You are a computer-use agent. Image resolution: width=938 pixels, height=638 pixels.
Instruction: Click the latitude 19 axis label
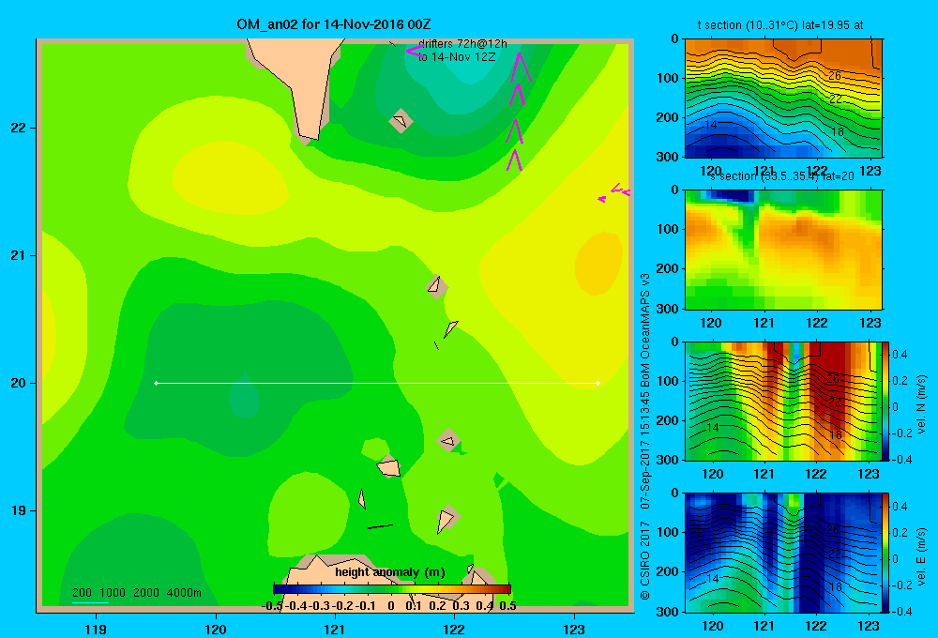tap(18, 510)
